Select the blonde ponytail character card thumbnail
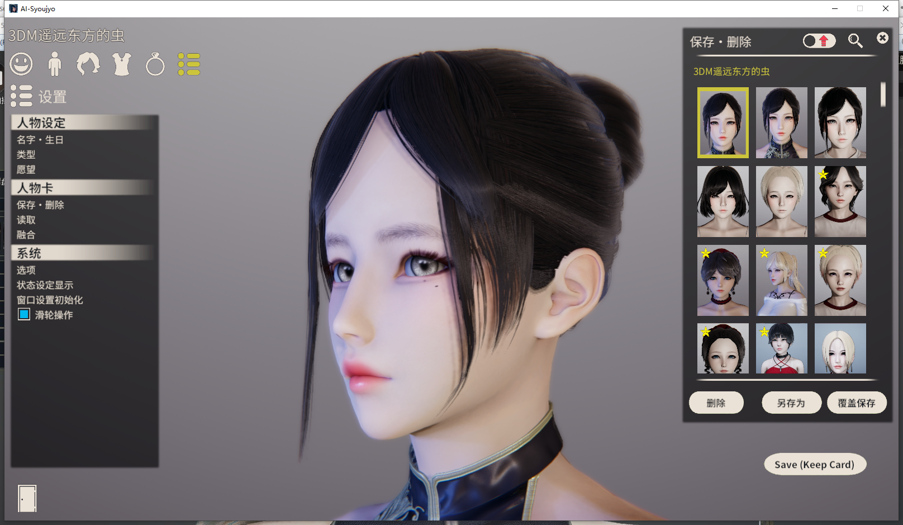 click(781, 280)
